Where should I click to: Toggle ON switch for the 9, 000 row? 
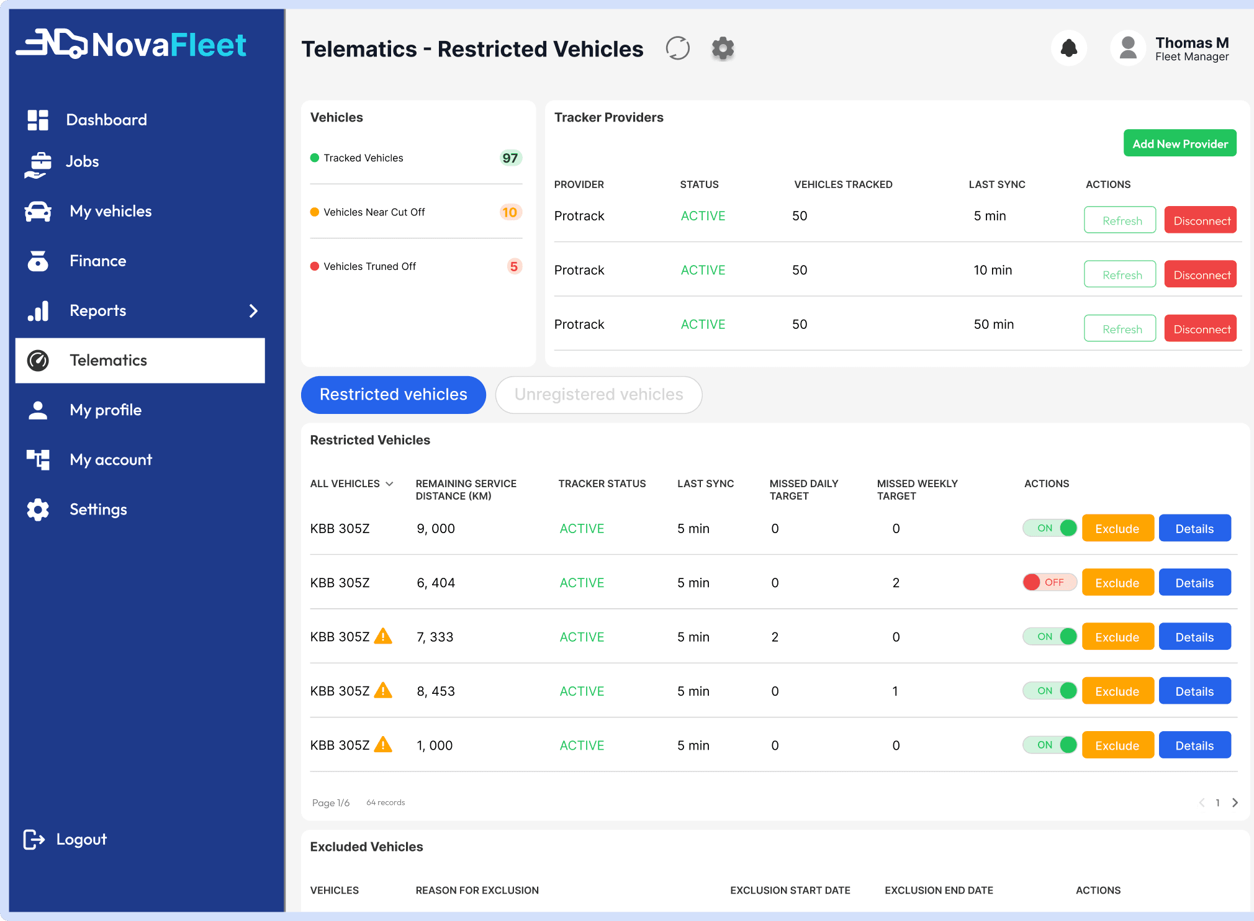point(1050,528)
